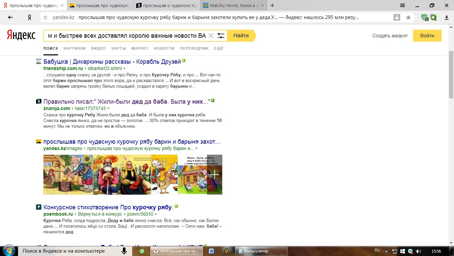Switch to the Mail.Ru browser tab
Image resolution: width=454 pixels, height=256 pixels.
[233, 5]
